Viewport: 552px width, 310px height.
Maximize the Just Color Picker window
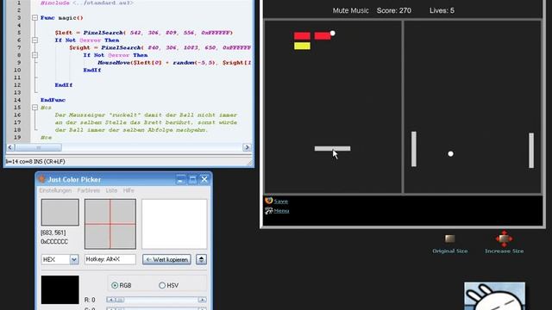pos(192,179)
